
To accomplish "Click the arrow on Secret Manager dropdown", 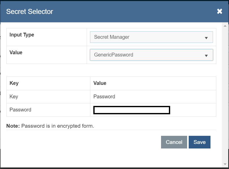I will (206, 38).
